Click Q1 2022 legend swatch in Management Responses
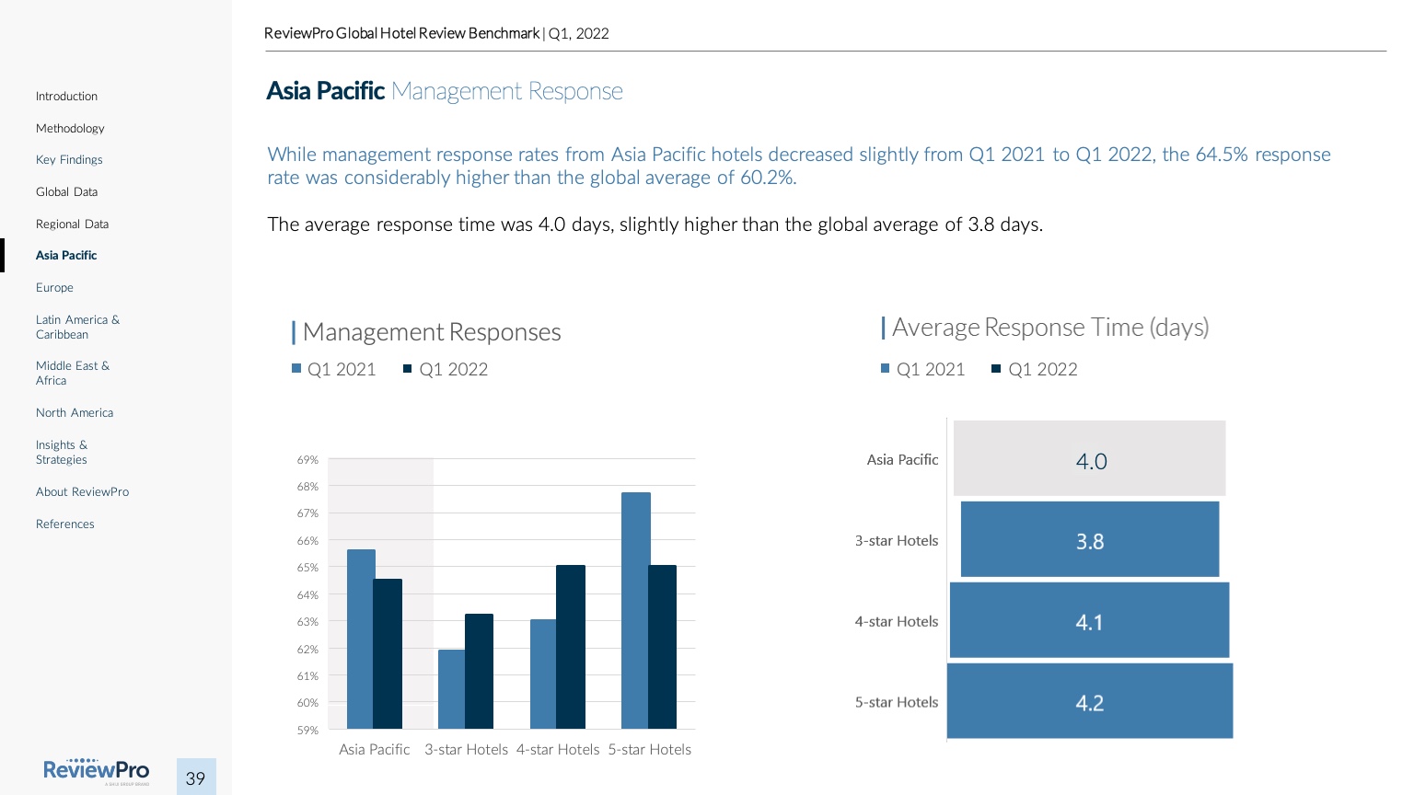 click(x=408, y=369)
